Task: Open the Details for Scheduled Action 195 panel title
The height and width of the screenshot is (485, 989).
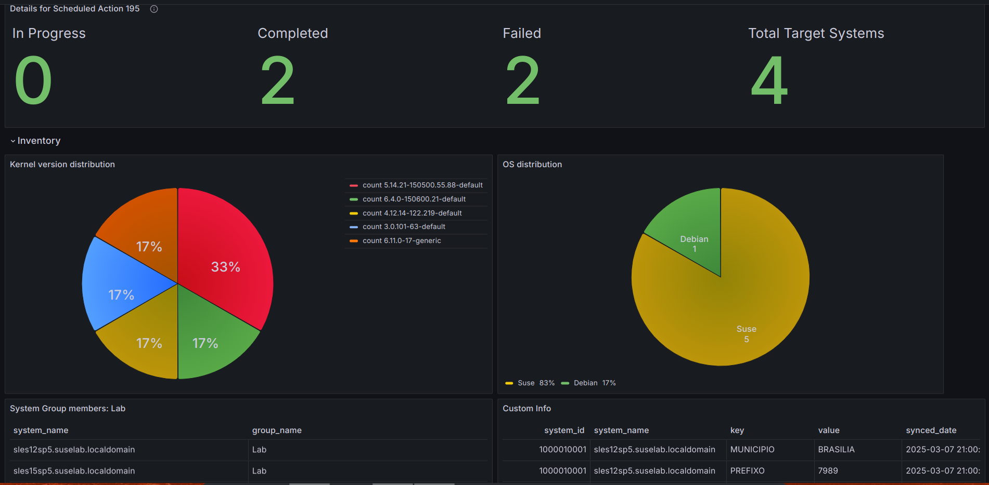Action: coord(75,9)
